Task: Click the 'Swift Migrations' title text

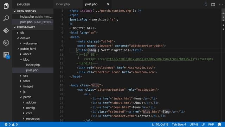Action: (115, 50)
